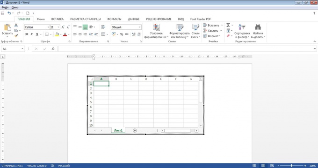The width and height of the screenshot is (318, 168).
Task: Increase decimal places
Action: [134, 34]
